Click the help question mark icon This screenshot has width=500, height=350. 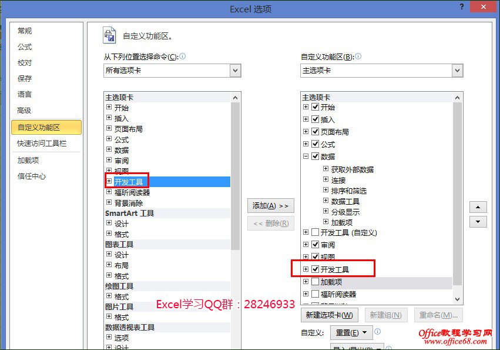(x=461, y=6)
